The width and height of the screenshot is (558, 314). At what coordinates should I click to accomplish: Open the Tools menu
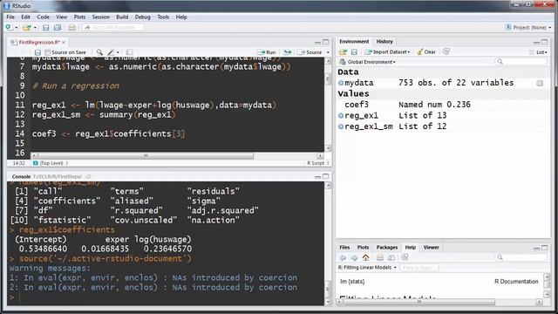(x=163, y=17)
